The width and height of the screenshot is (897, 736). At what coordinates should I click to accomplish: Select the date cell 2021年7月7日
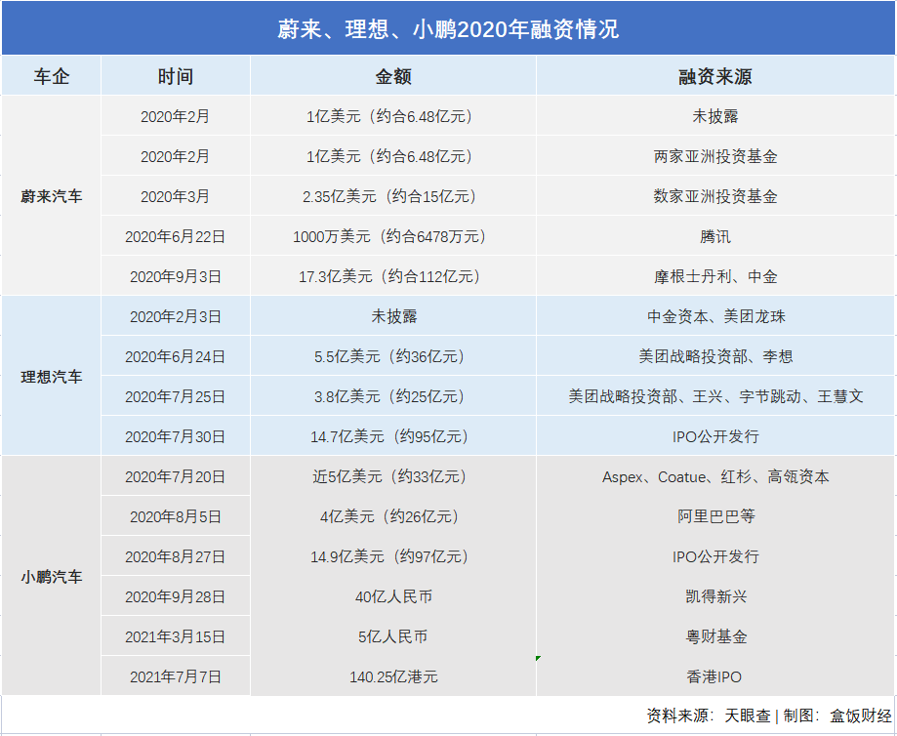[176, 676]
